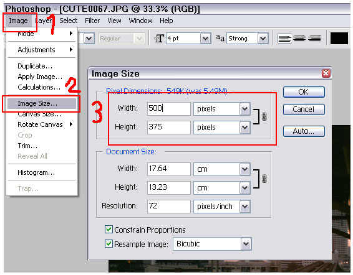Open the font family dropdown arrow
Screen dimensions: 353x275
click(89, 39)
